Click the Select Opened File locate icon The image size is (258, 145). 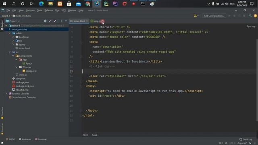(x=45, y=21)
